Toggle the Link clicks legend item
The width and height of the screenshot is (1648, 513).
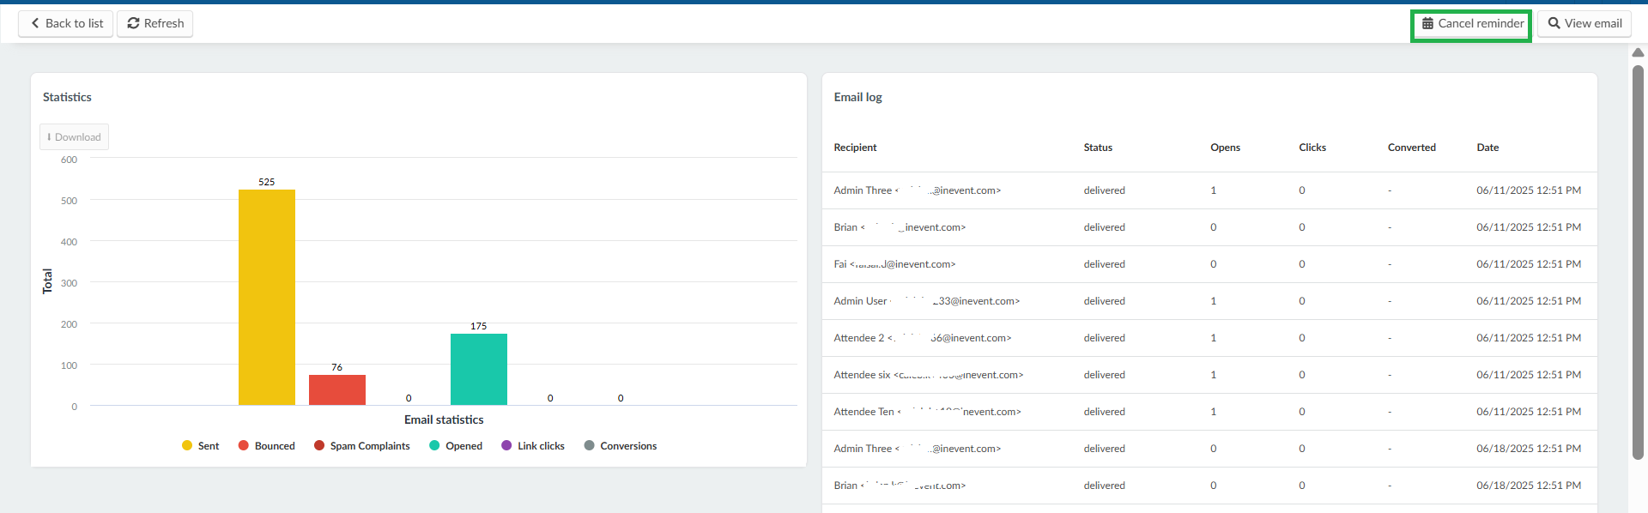[x=532, y=446]
